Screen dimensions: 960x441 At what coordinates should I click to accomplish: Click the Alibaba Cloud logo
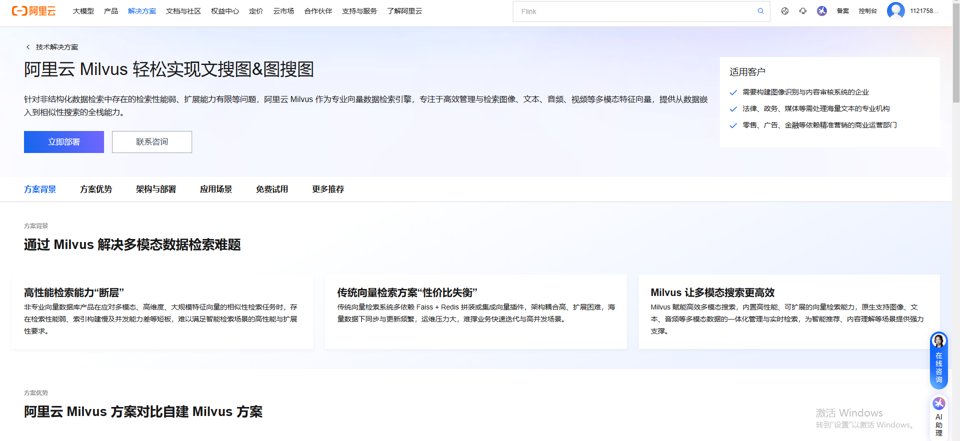34,11
